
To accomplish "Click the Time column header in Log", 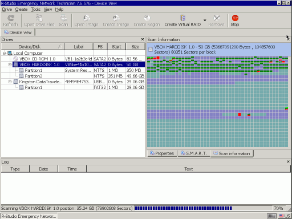I will click(72, 169).
